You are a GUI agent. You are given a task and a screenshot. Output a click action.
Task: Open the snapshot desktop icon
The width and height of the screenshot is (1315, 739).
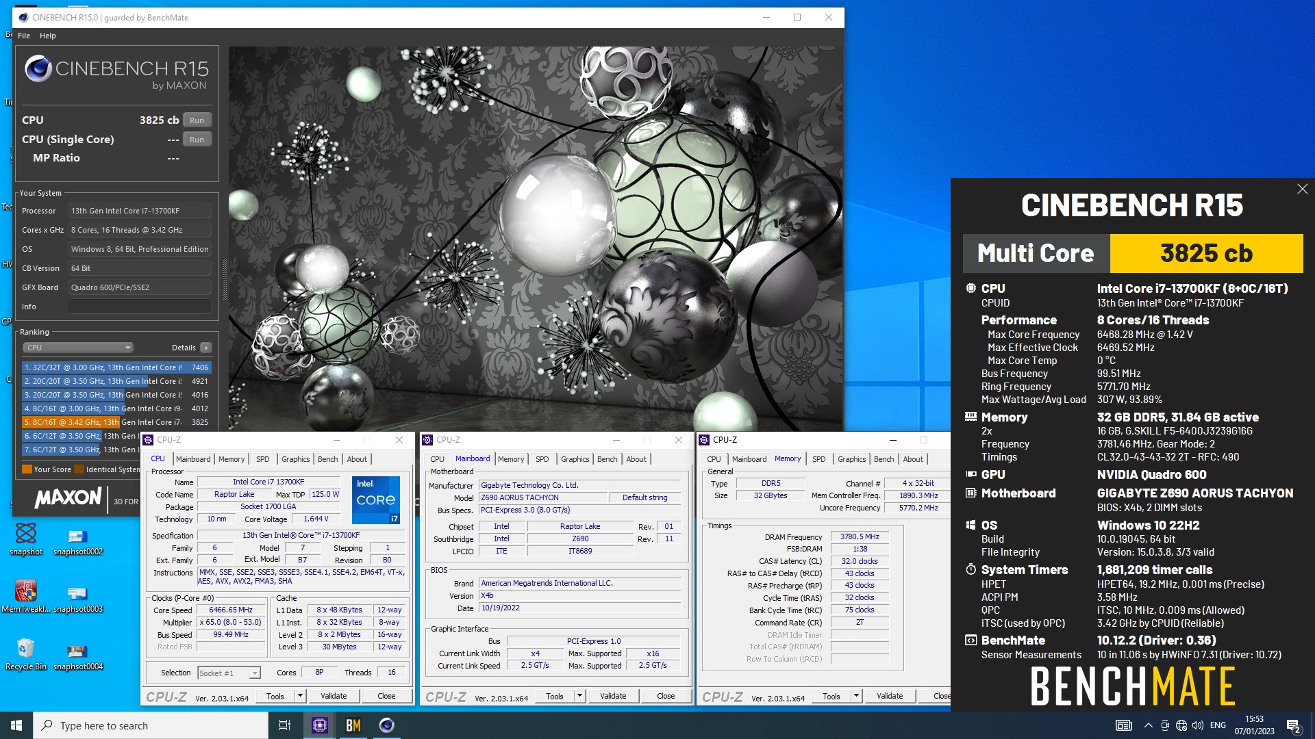point(26,539)
